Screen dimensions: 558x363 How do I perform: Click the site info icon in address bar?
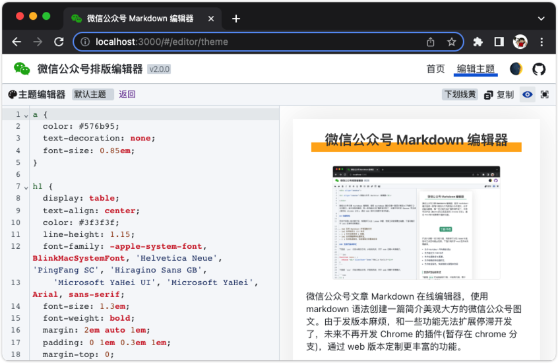tap(85, 42)
